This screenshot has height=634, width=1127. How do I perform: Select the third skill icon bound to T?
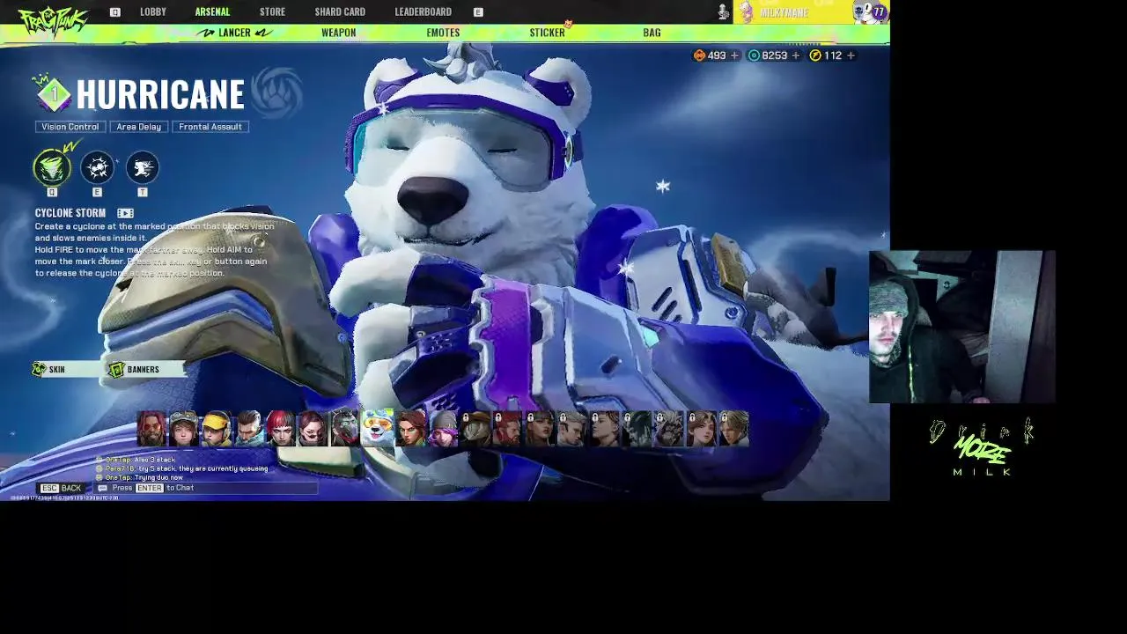click(143, 167)
